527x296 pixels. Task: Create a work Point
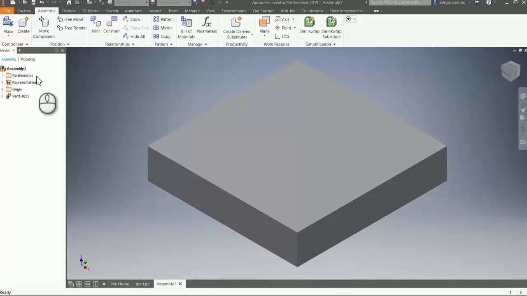(283, 28)
